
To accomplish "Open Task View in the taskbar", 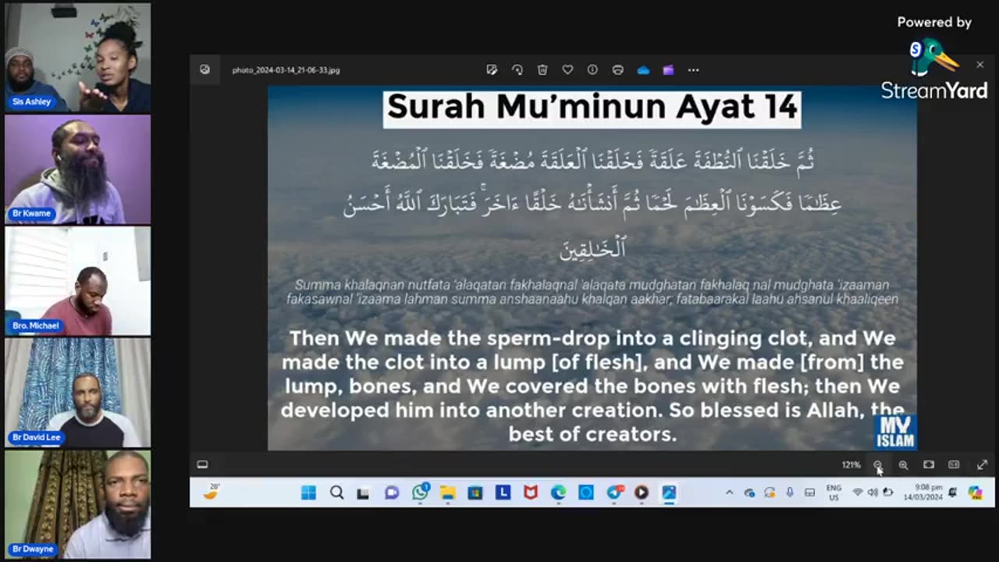I will click(x=363, y=493).
